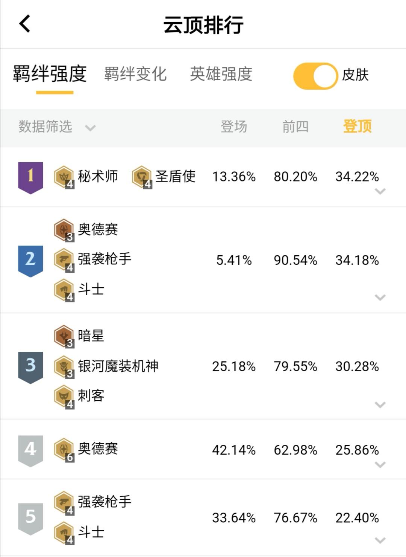The height and width of the screenshot is (557, 406).
Task: Open the rank 5 强袭枪手 斗士 row
Action: tap(203, 517)
